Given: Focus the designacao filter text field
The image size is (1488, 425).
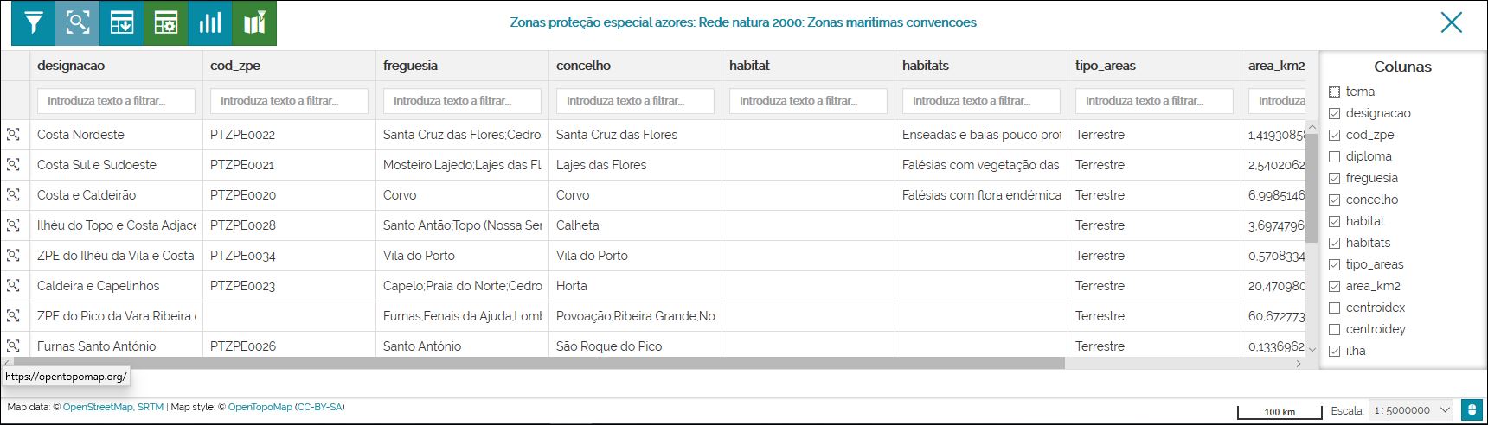Looking at the screenshot, I should point(116,101).
